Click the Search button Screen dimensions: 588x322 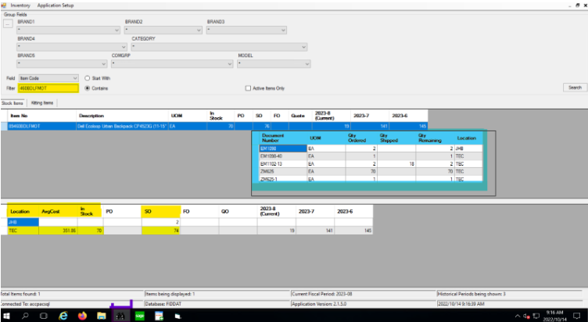pyautogui.click(x=575, y=88)
